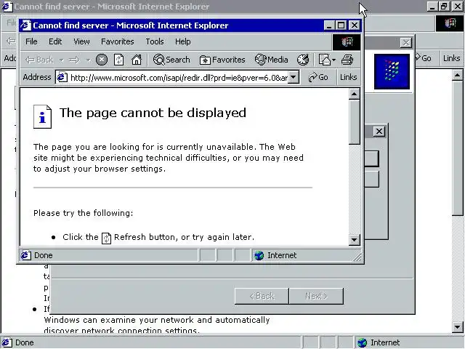Open Favorites menu in menu bar
This screenshot has width=465, height=349.
[118, 41]
